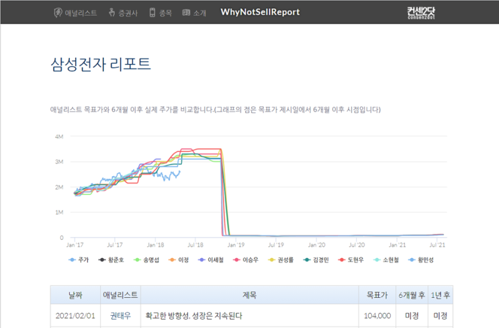Click the 증권사 person icon in navbar
This screenshot has height=328, width=499.
click(x=111, y=12)
